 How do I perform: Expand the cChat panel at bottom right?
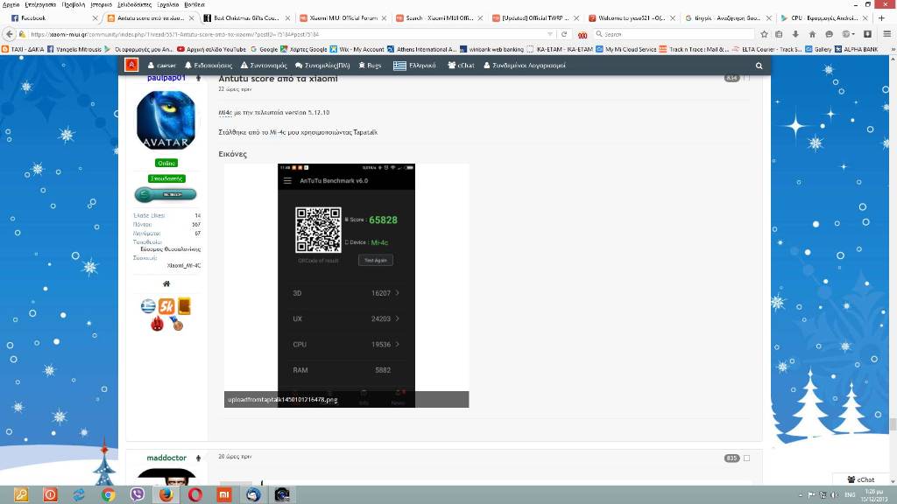861,479
